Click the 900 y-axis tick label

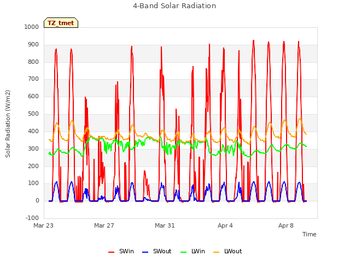click(x=33, y=45)
